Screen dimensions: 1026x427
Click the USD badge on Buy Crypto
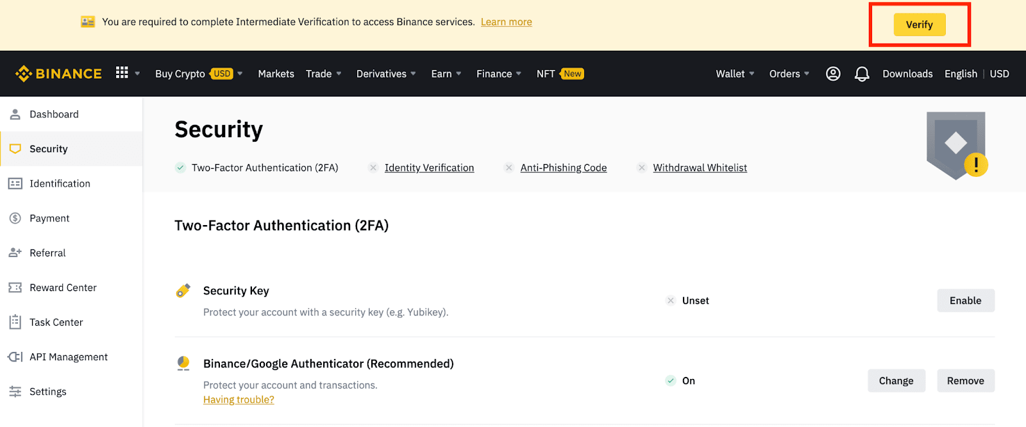222,74
